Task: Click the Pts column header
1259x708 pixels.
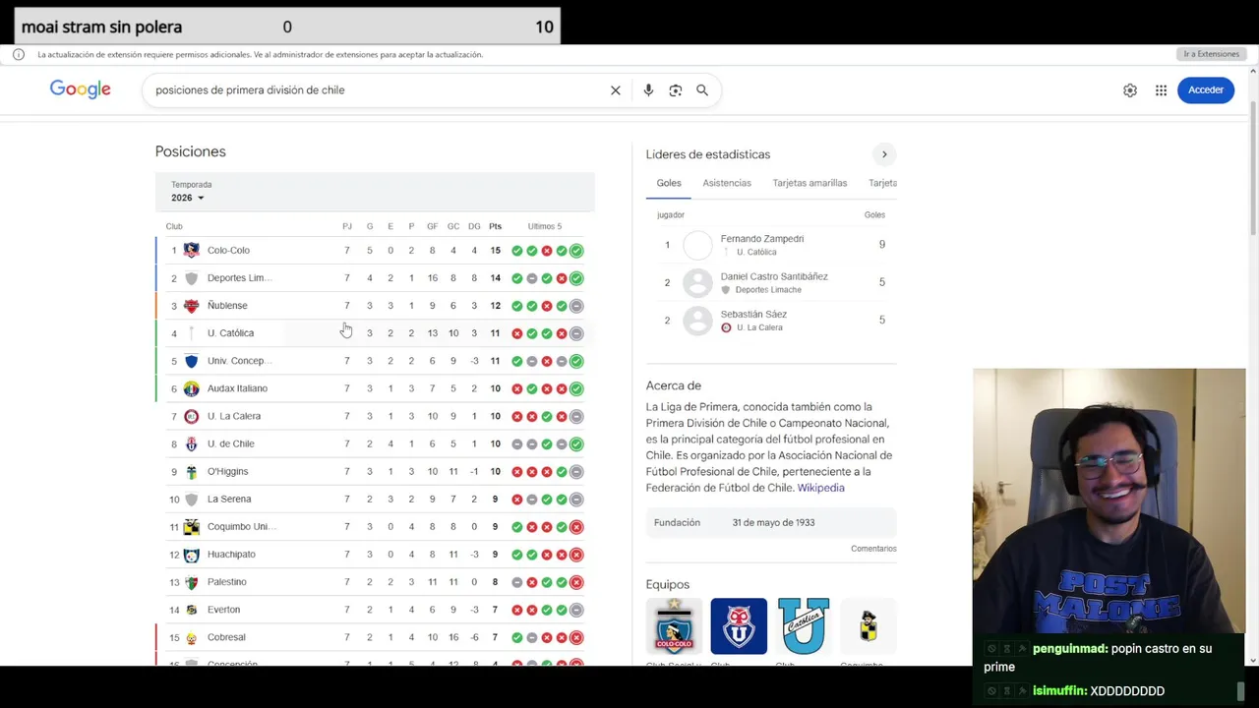Action: (x=495, y=226)
